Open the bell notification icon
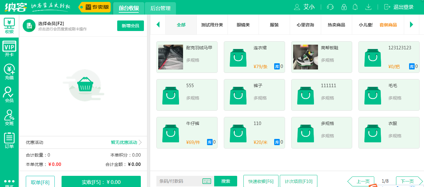424x187 pixels. pyautogui.click(x=355, y=7)
